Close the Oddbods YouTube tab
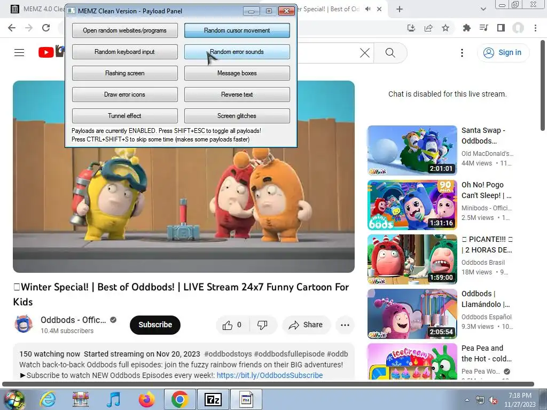547x410 pixels. click(x=379, y=9)
